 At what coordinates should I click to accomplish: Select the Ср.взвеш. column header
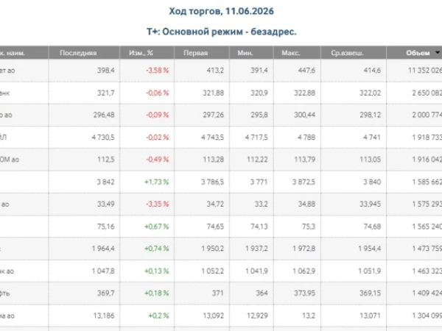347,53
